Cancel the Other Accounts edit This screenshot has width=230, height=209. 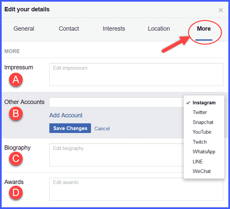coord(102,128)
